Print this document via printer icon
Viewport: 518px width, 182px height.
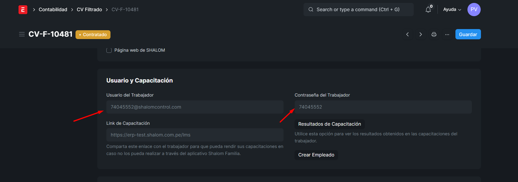pos(434,34)
